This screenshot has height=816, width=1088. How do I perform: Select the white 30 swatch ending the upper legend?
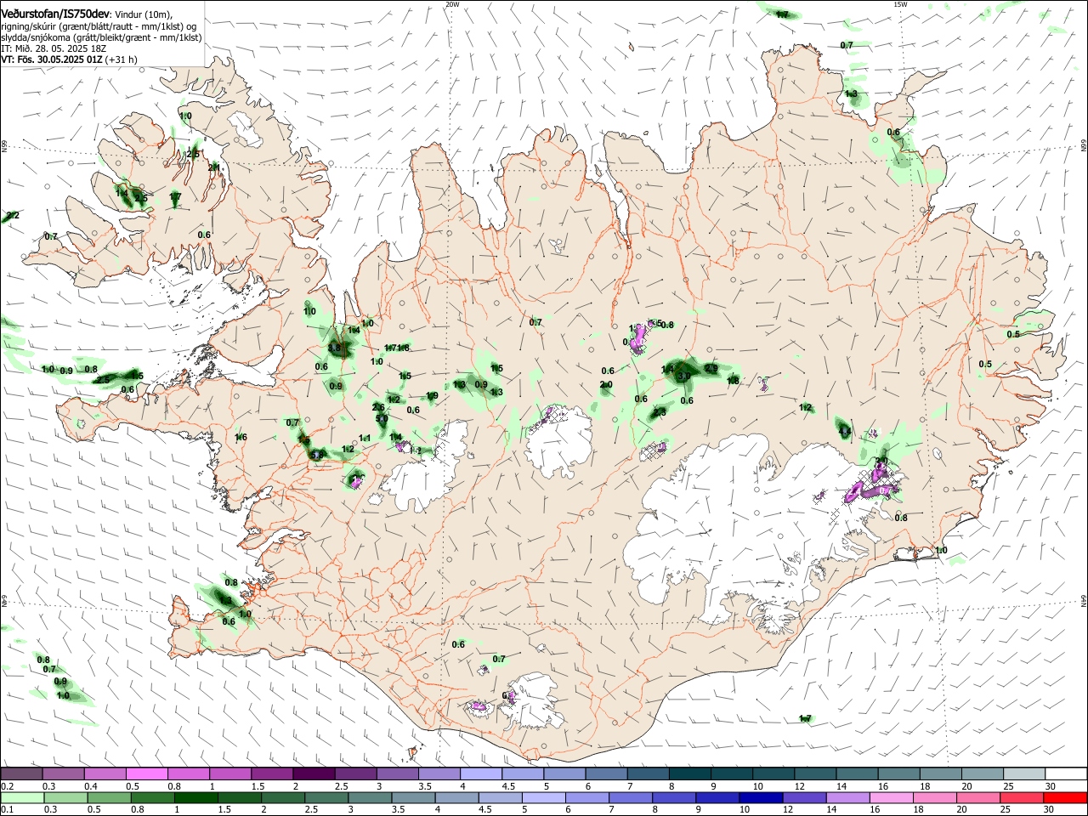pos(1065,774)
